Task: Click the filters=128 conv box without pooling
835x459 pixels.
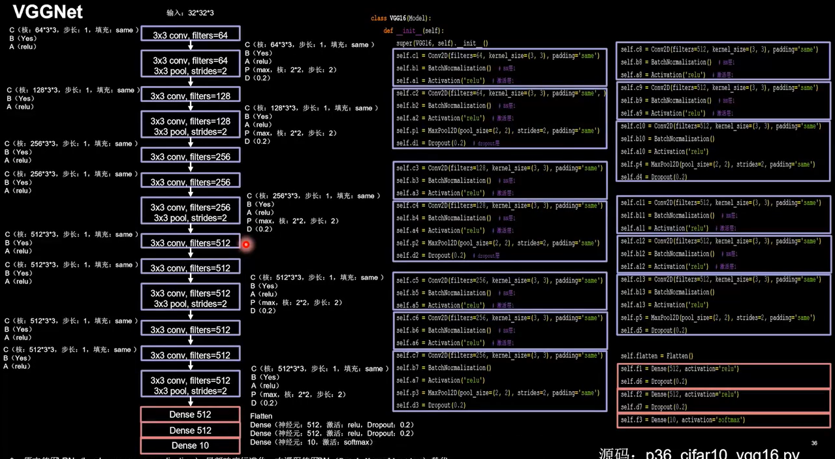Action: click(x=191, y=95)
